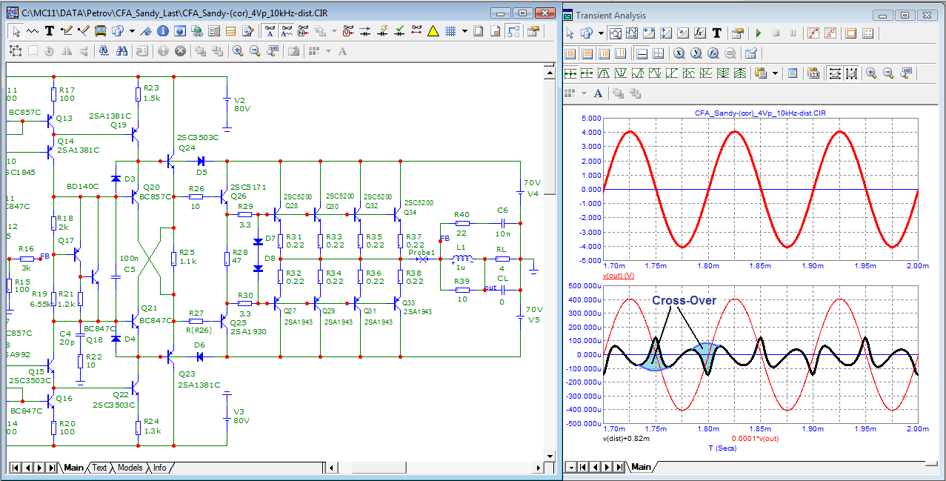Stop the analysis run
Image resolution: width=946 pixels, height=481 pixels.
[776, 33]
